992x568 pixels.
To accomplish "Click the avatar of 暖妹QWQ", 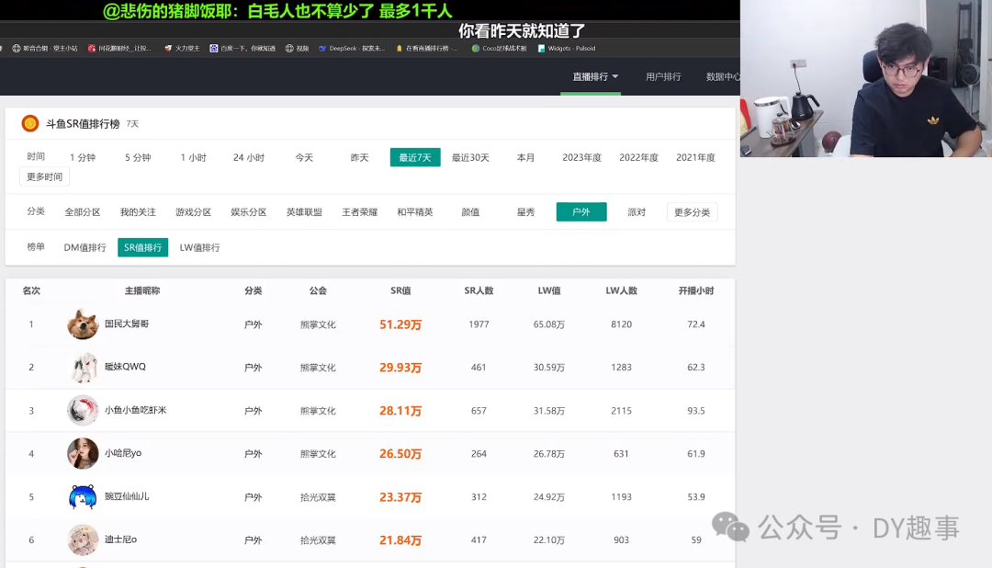I will 83,368.
